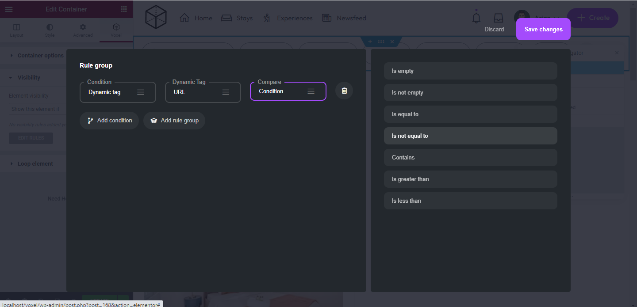The image size is (637, 307).
Task: Expand the Loop element section
Action: click(x=35, y=163)
